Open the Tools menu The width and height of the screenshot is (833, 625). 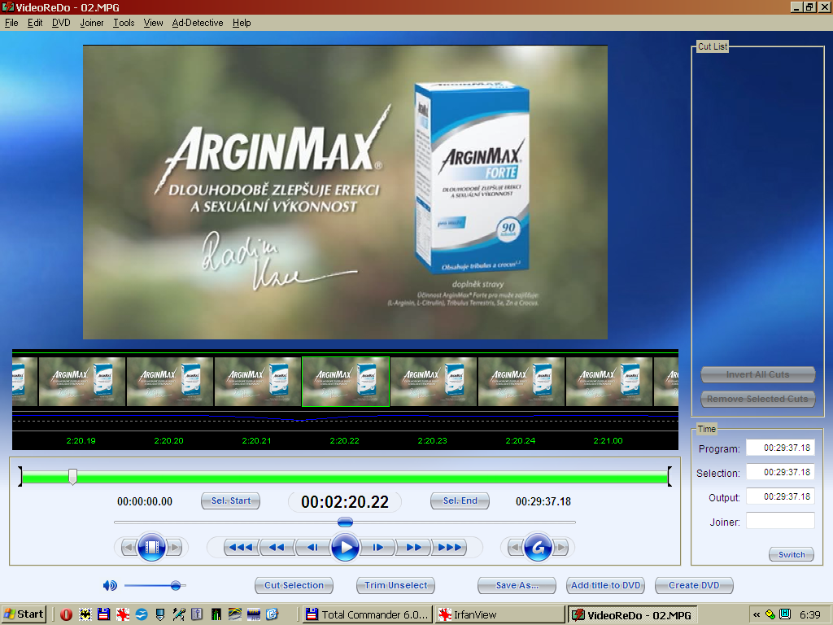(124, 23)
